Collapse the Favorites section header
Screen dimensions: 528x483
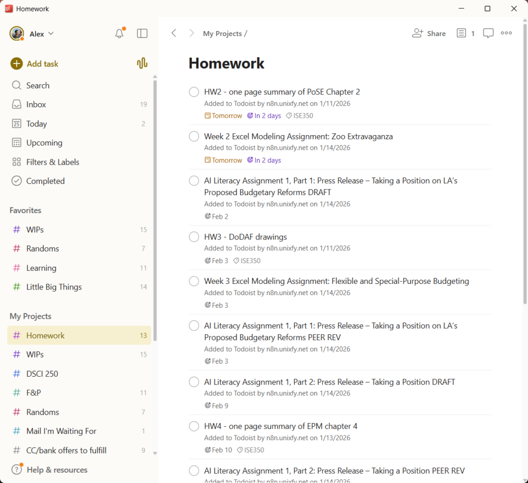[26, 210]
